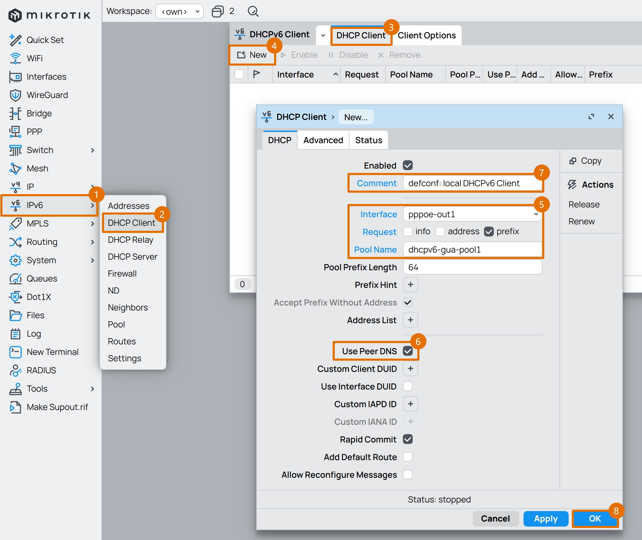Open Files folder icon
642x540 pixels.
pos(16,315)
